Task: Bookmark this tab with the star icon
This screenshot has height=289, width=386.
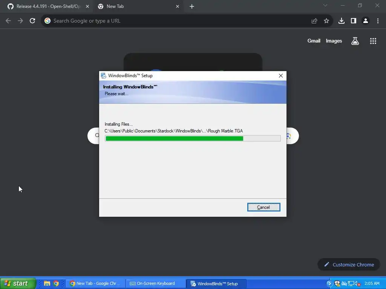Action: click(x=326, y=21)
